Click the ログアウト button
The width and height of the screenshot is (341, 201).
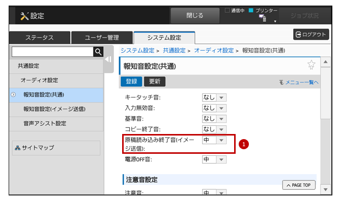(x=311, y=35)
